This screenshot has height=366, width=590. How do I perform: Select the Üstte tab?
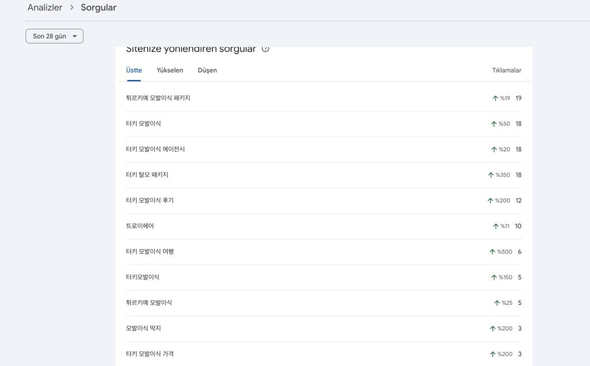coord(134,70)
